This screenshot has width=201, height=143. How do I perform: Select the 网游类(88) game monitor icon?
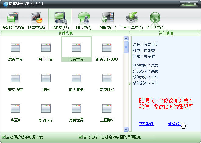(60, 18)
